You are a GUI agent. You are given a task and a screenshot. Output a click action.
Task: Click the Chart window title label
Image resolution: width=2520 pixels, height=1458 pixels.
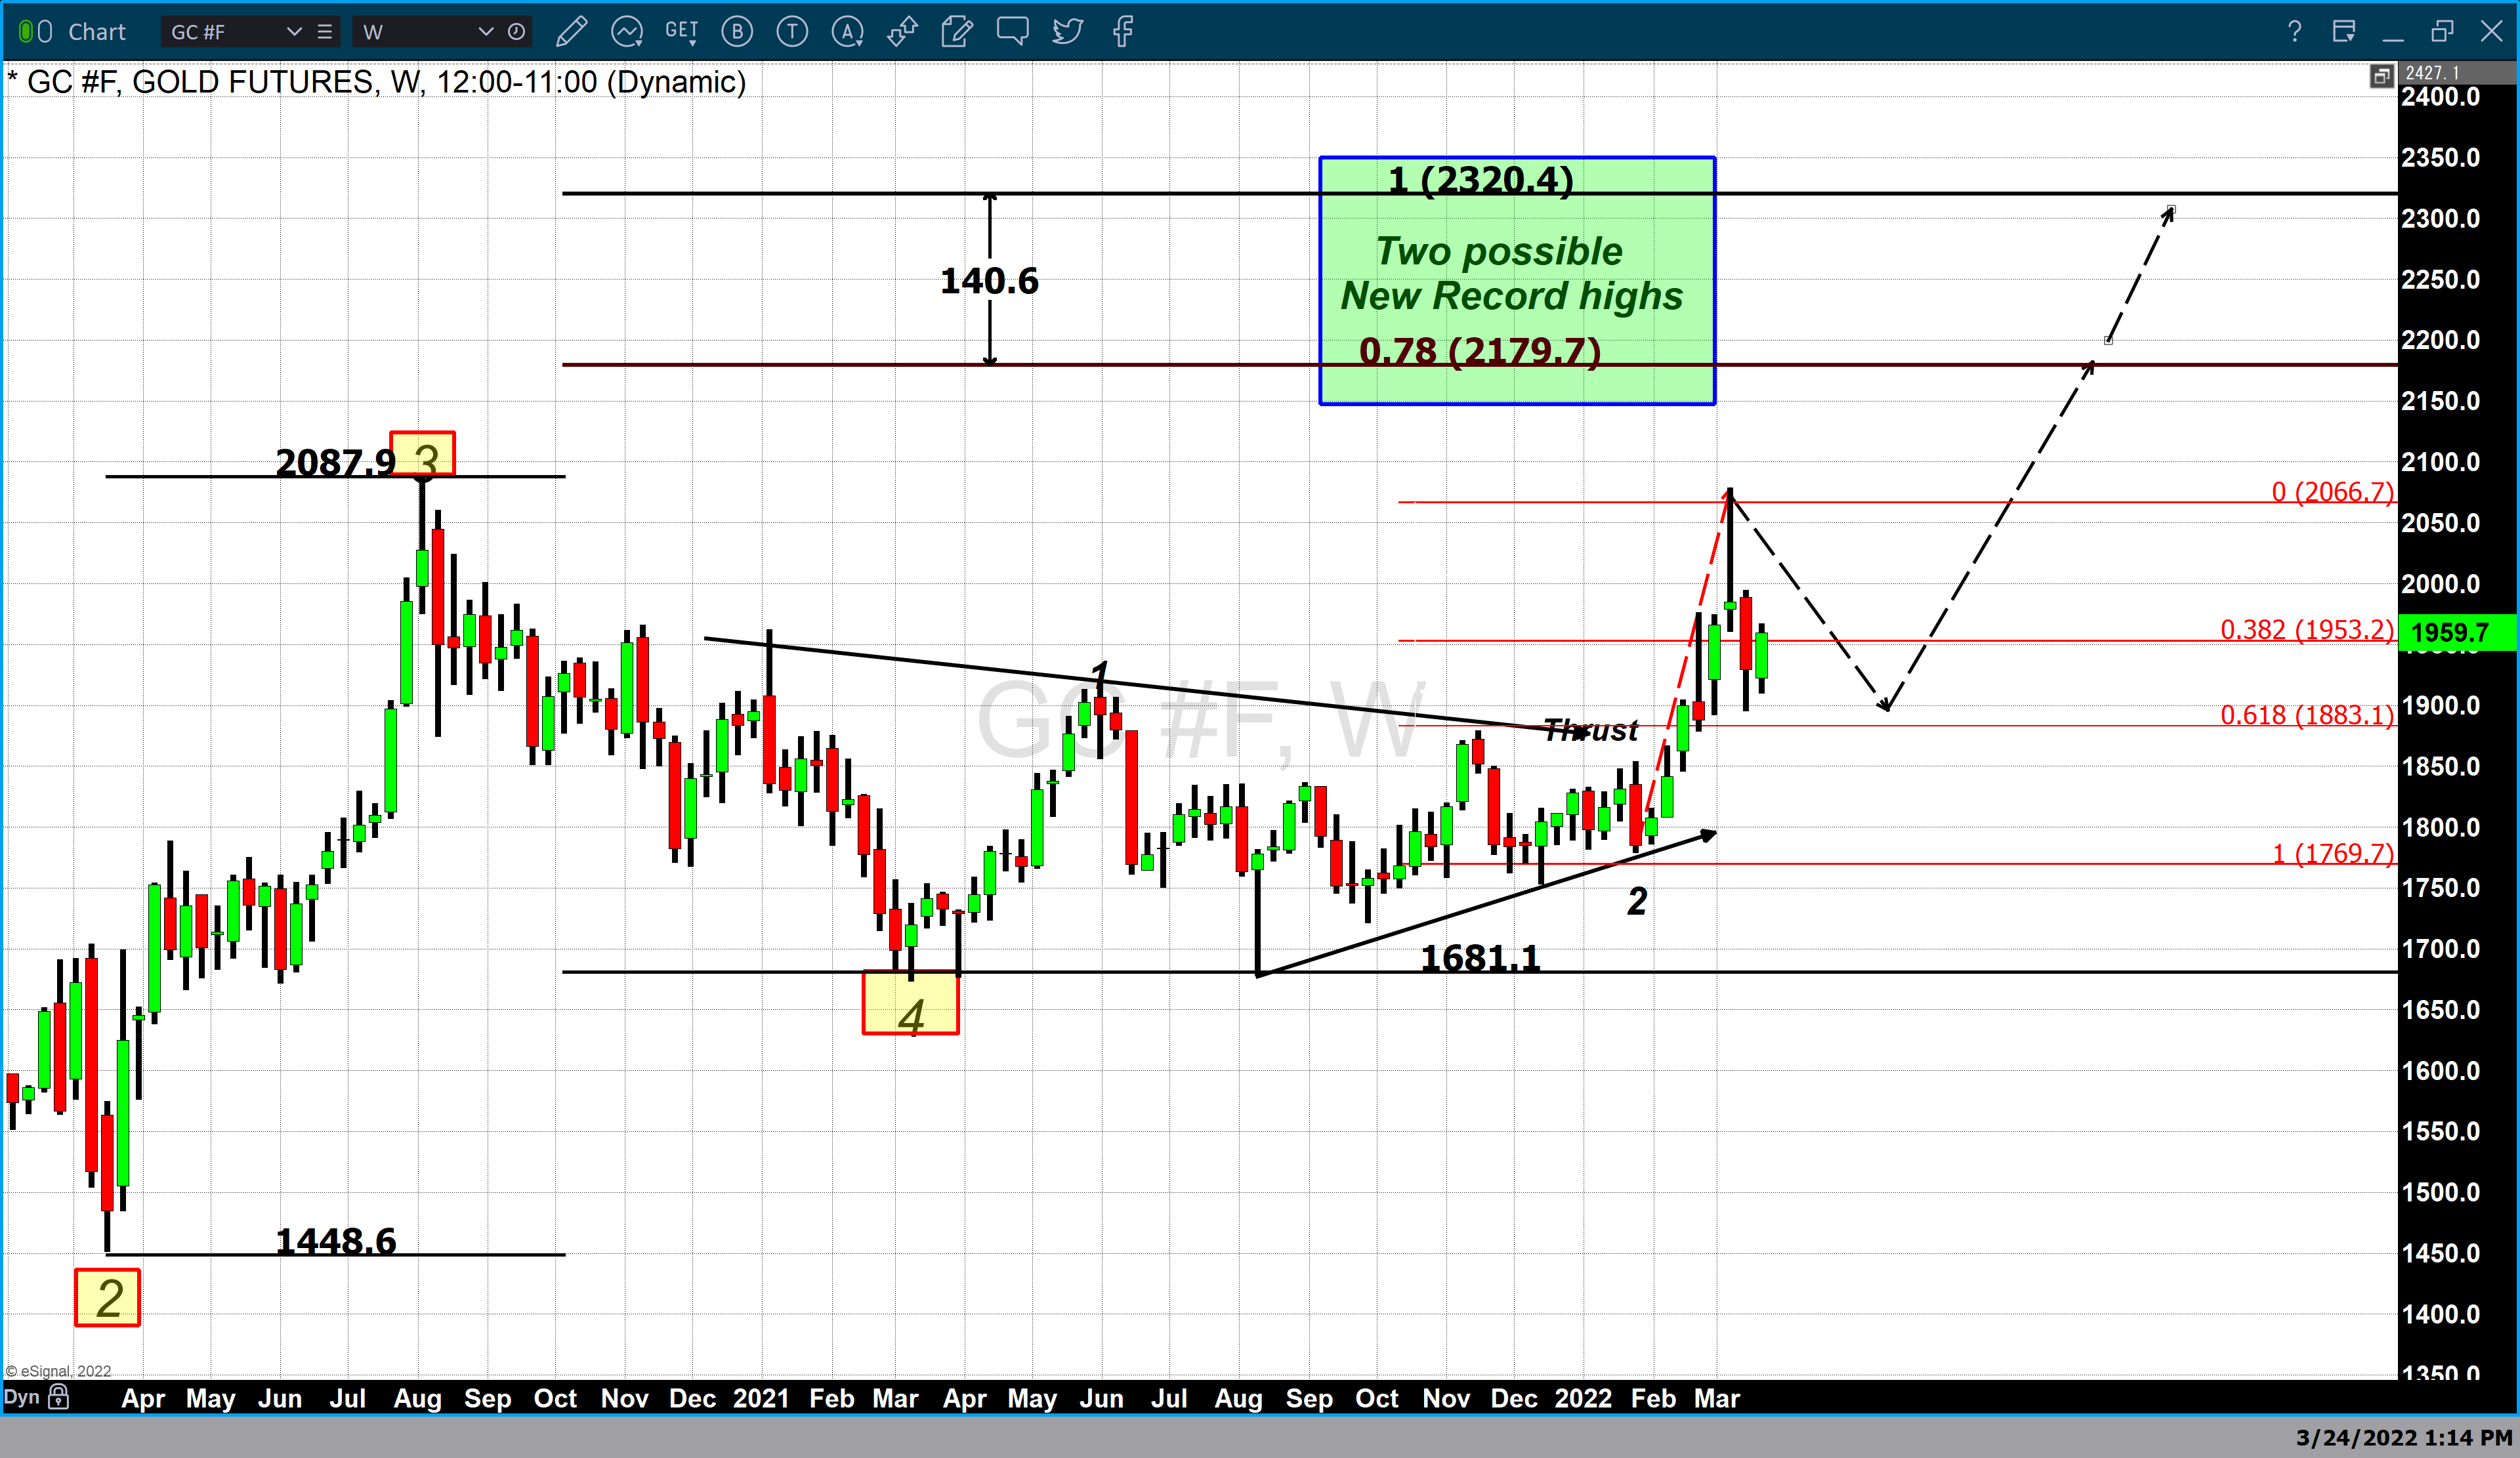(x=97, y=32)
